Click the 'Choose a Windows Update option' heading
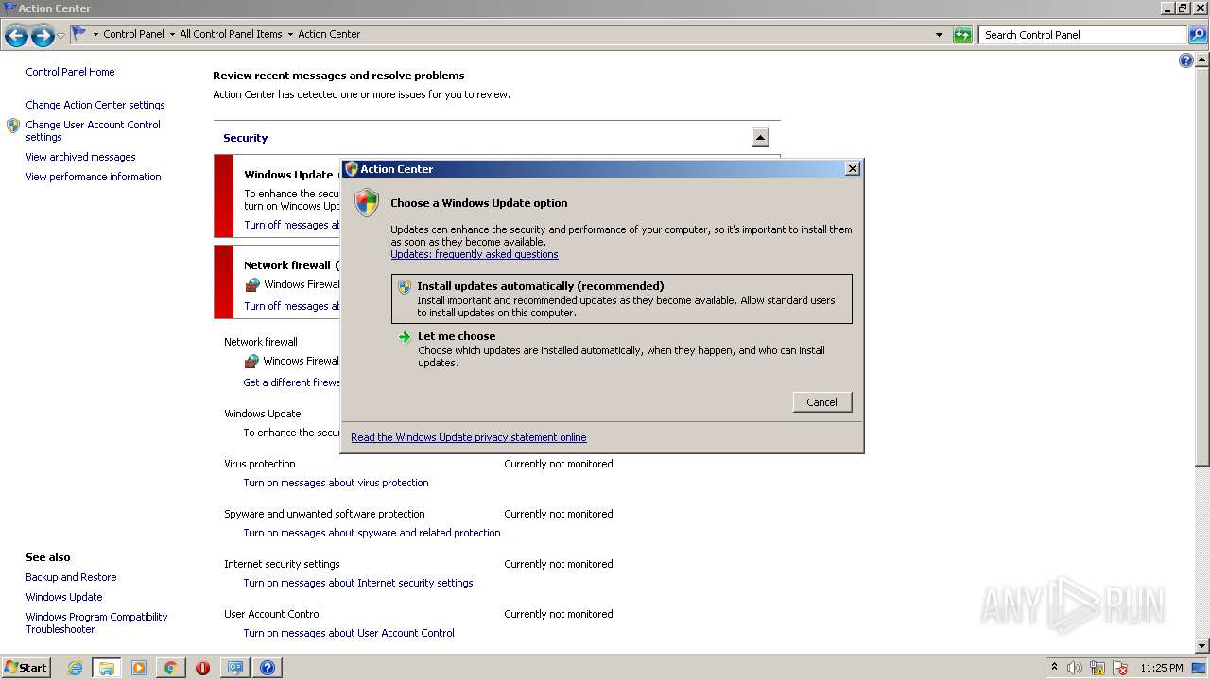Screen dimensions: 1210x680 [x=479, y=203]
